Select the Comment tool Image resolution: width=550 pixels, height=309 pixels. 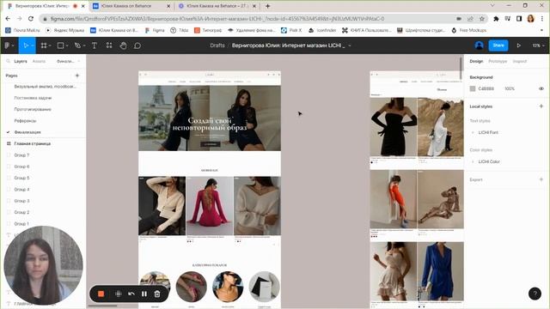point(137,45)
